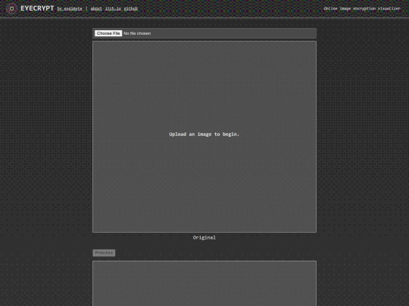The width and height of the screenshot is (409, 306).
Task: Click the online image encryption visualizer tagline
Action: [362, 8]
